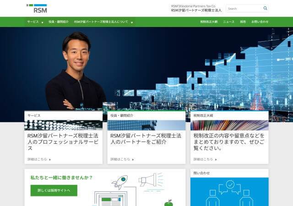The width and height of the screenshot is (293, 206).
Task: Click 詳しくは採用サイトへ green button
Action: coord(54,190)
